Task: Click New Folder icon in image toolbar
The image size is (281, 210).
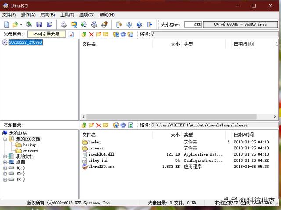Action: (98, 34)
